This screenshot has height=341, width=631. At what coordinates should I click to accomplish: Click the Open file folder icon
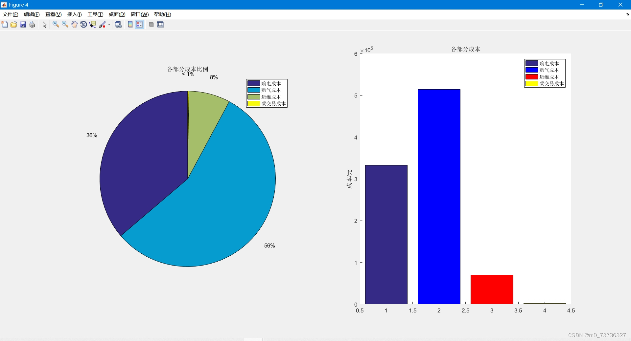[14, 25]
